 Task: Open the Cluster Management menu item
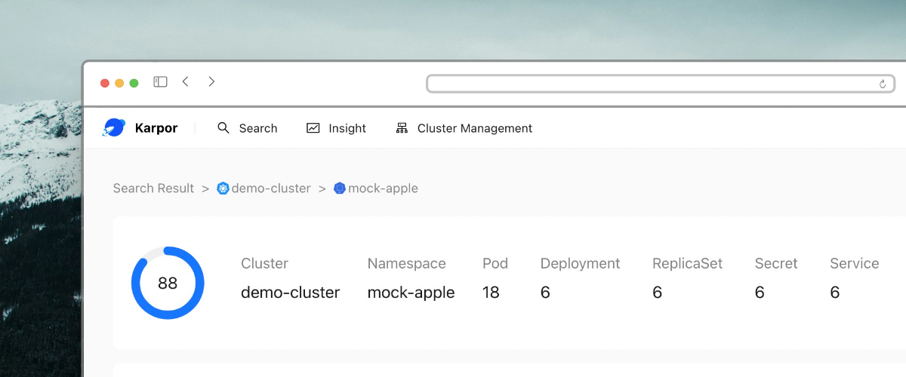474,128
